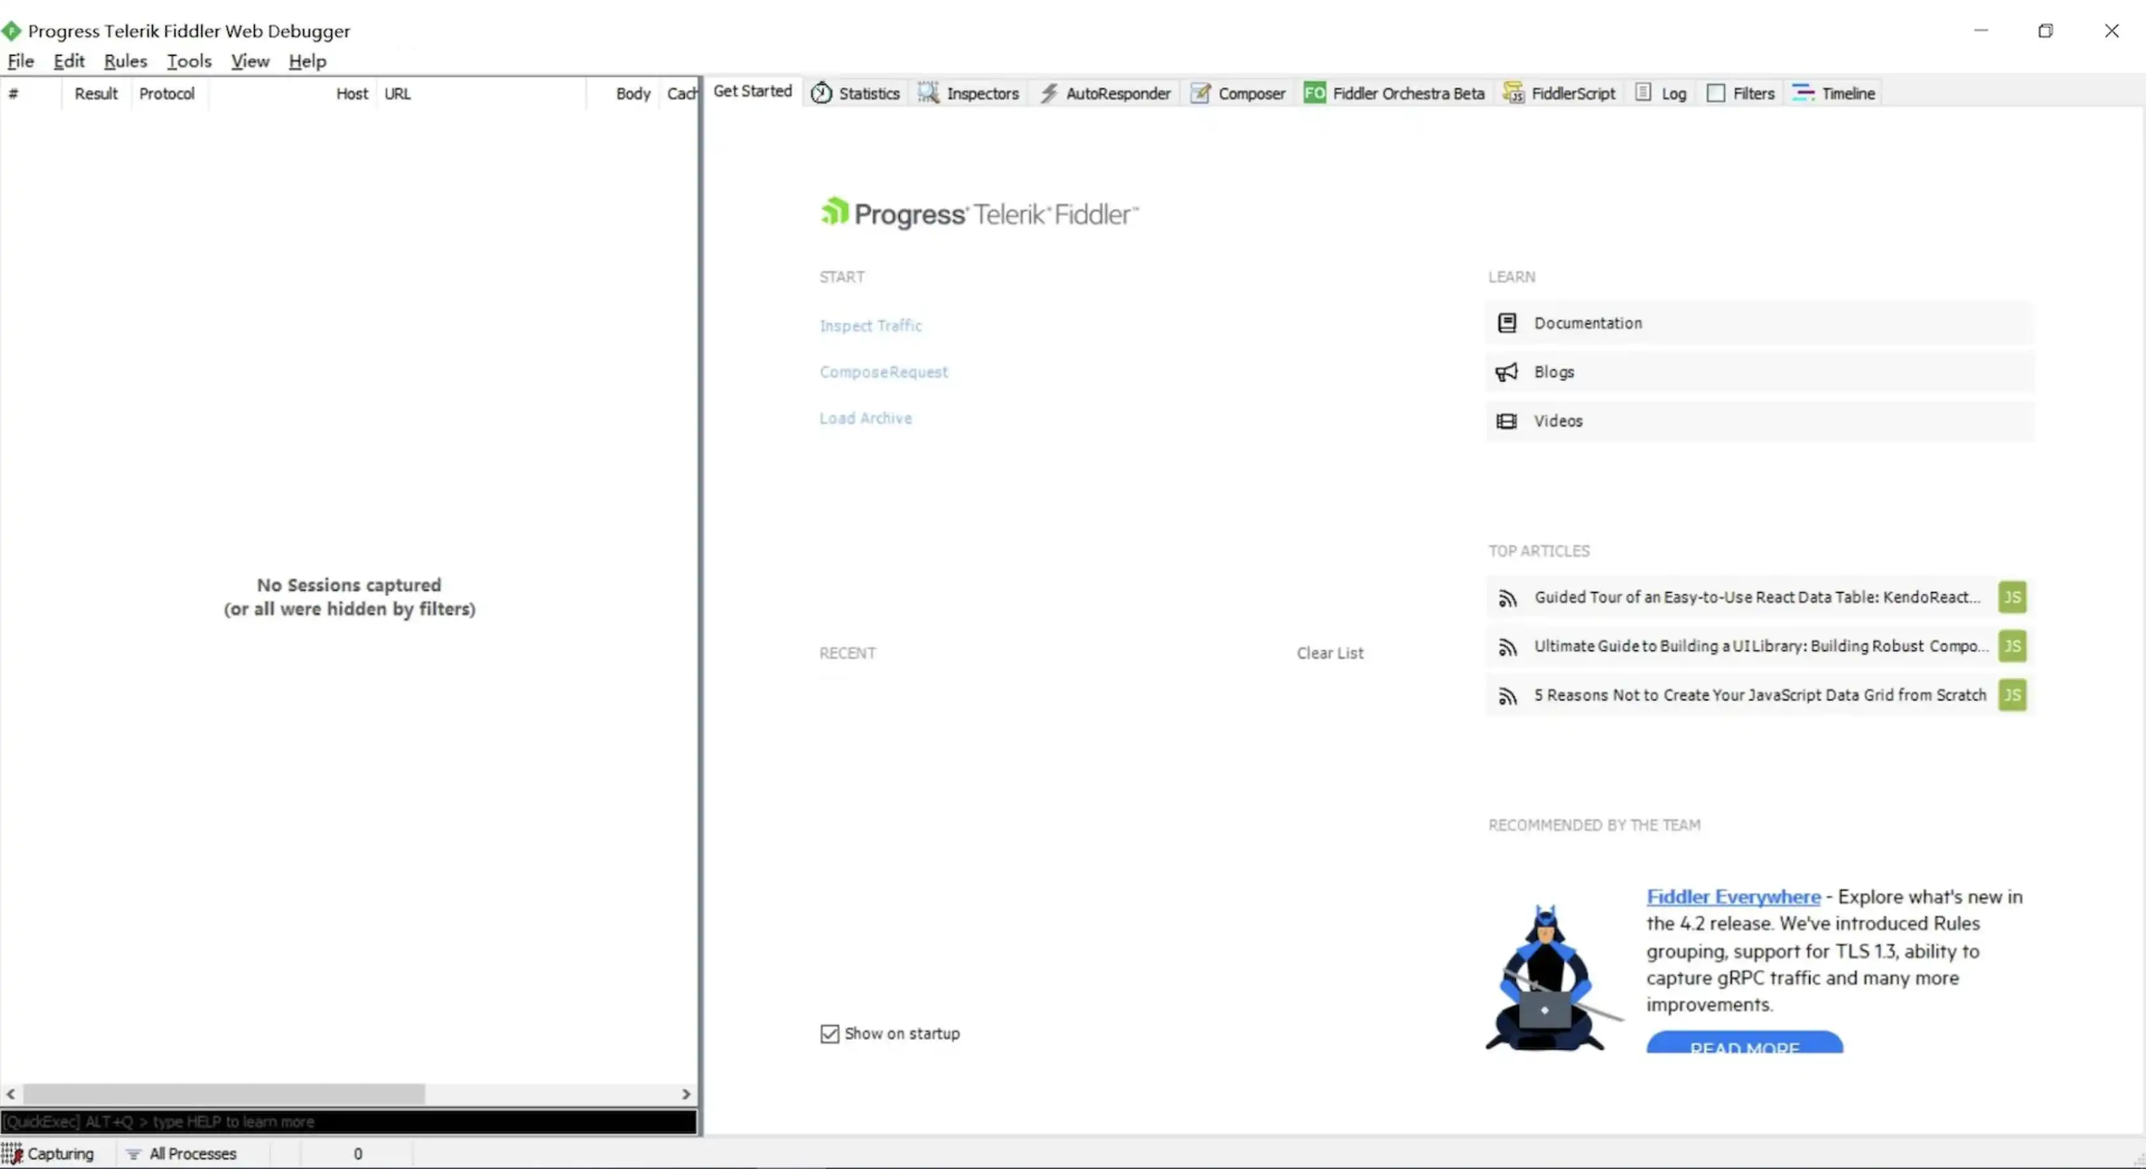Sort sessions by the Result column

(x=96, y=93)
